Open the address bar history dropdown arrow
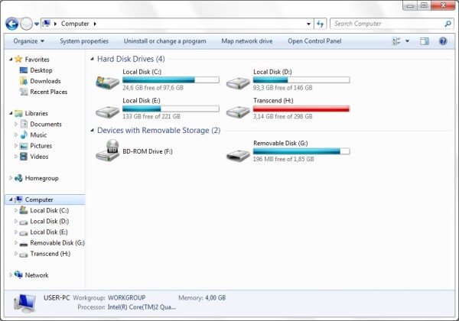 [308, 24]
